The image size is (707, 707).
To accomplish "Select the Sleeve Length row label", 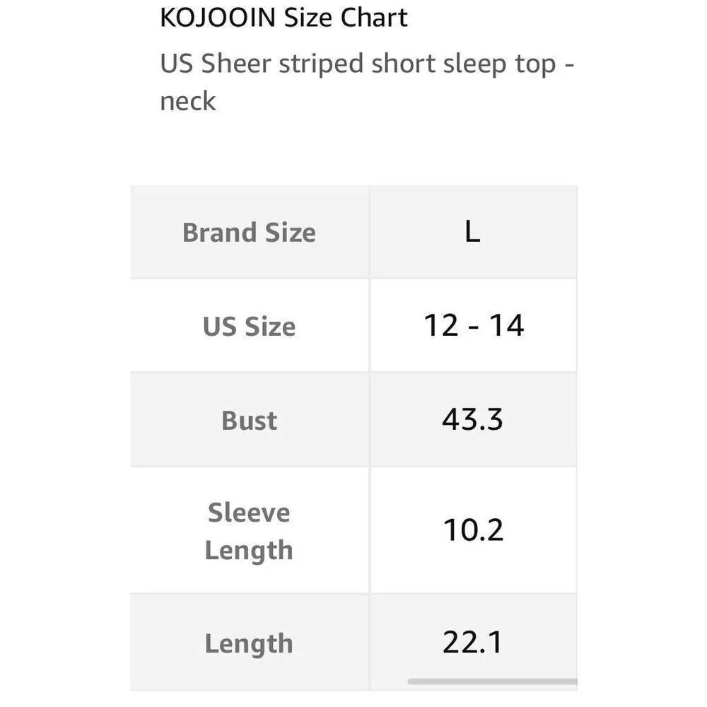I will coord(249,531).
